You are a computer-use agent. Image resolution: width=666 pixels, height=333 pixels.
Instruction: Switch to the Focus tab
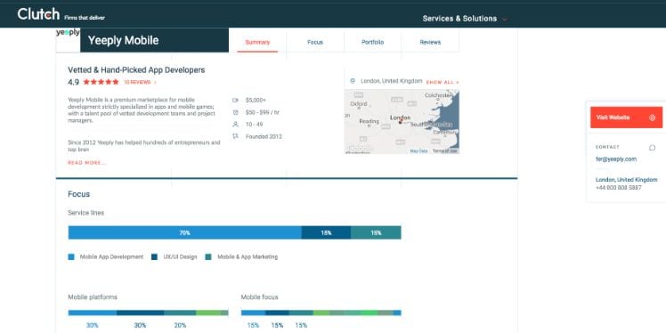coord(315,42)
